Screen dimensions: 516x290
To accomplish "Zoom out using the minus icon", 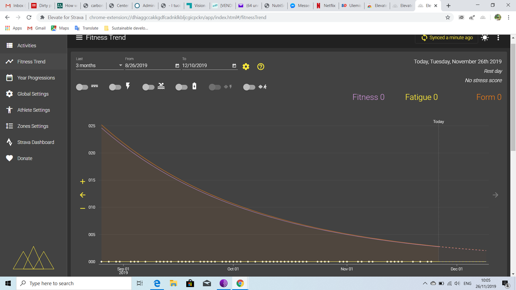I will tap(82, 207).
